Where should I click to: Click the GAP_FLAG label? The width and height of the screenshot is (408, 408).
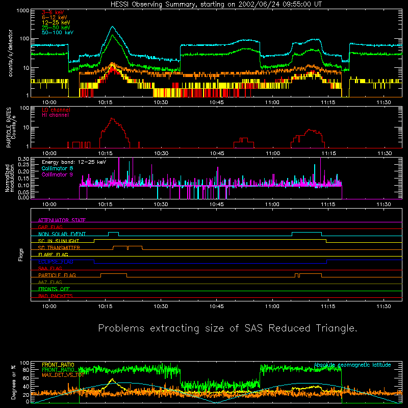pos(50,227)
